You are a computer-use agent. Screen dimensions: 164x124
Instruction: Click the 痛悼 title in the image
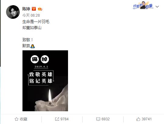tap(40, 59)
